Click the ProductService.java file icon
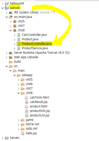Image resolution: width=99 pixels, height=141 pixels. (19, 48)
